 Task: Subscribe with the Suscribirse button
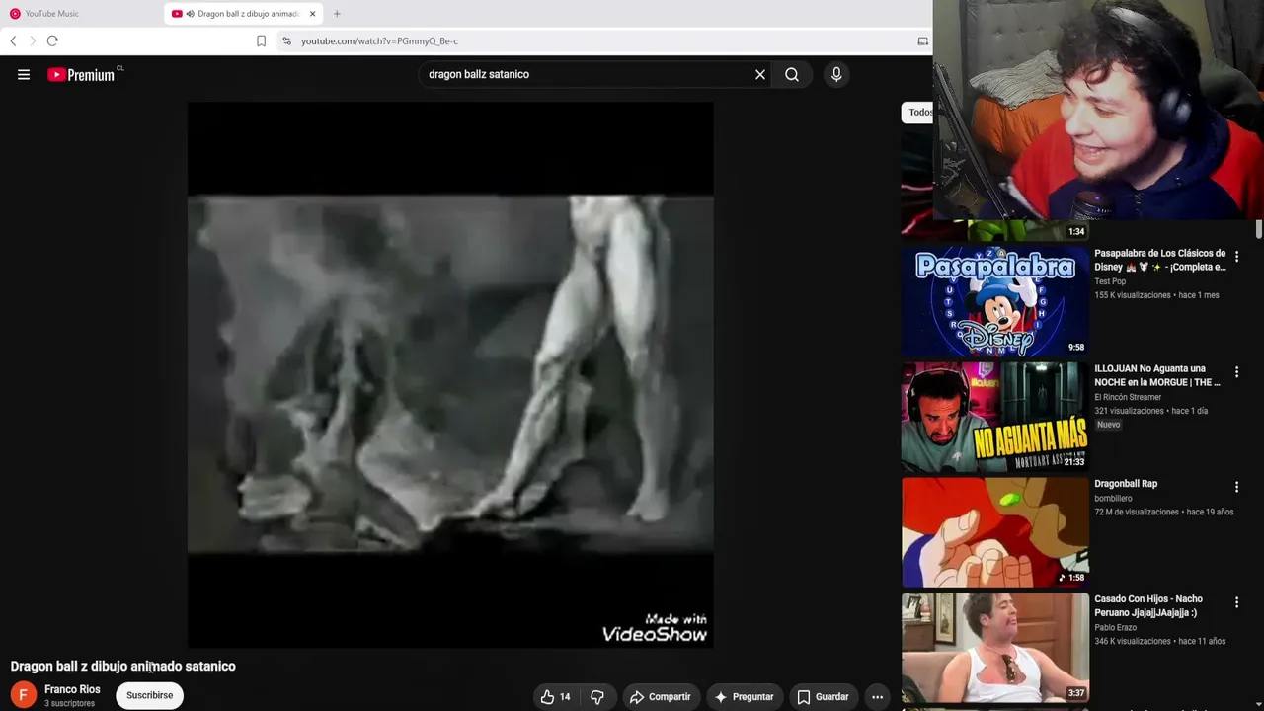(149, 695)
